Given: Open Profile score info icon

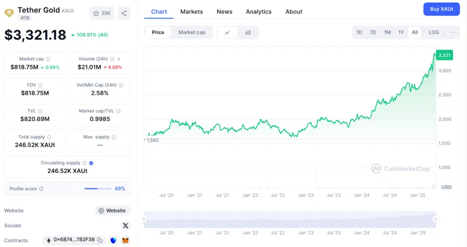Looking at the screenshot, I should pos(42,189).
